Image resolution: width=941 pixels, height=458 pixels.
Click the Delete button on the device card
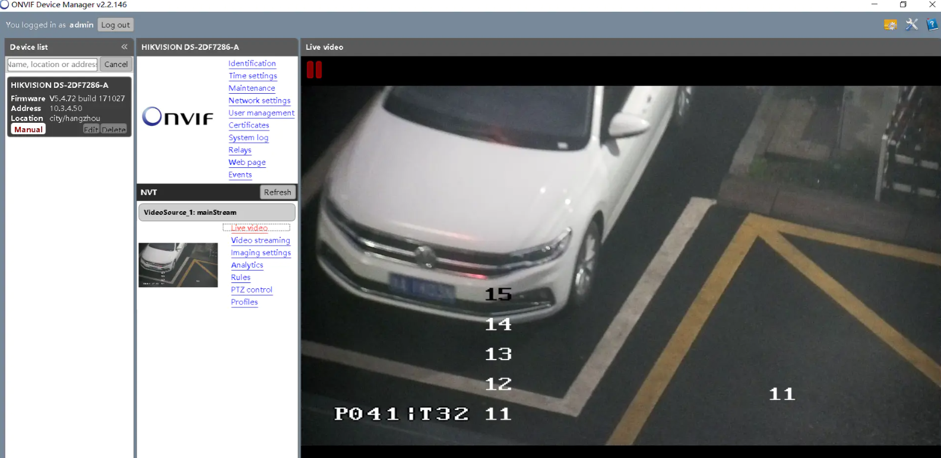[113, 129]
